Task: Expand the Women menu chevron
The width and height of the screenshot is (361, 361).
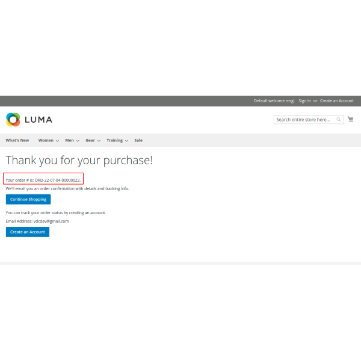Action: pos(57,141)
